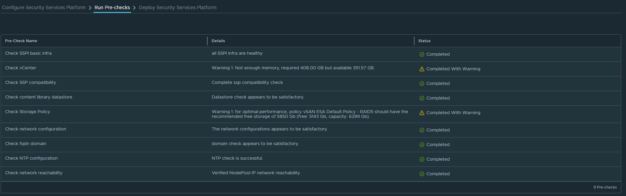Select the Check vCenter memory warning details
The image size is (626, 196).
[x=293, y=68]
